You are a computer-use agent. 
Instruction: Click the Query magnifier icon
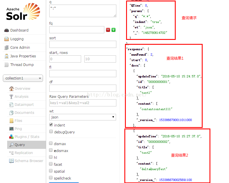coord(11,145)
